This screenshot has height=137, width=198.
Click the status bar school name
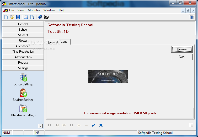[155, 133]
